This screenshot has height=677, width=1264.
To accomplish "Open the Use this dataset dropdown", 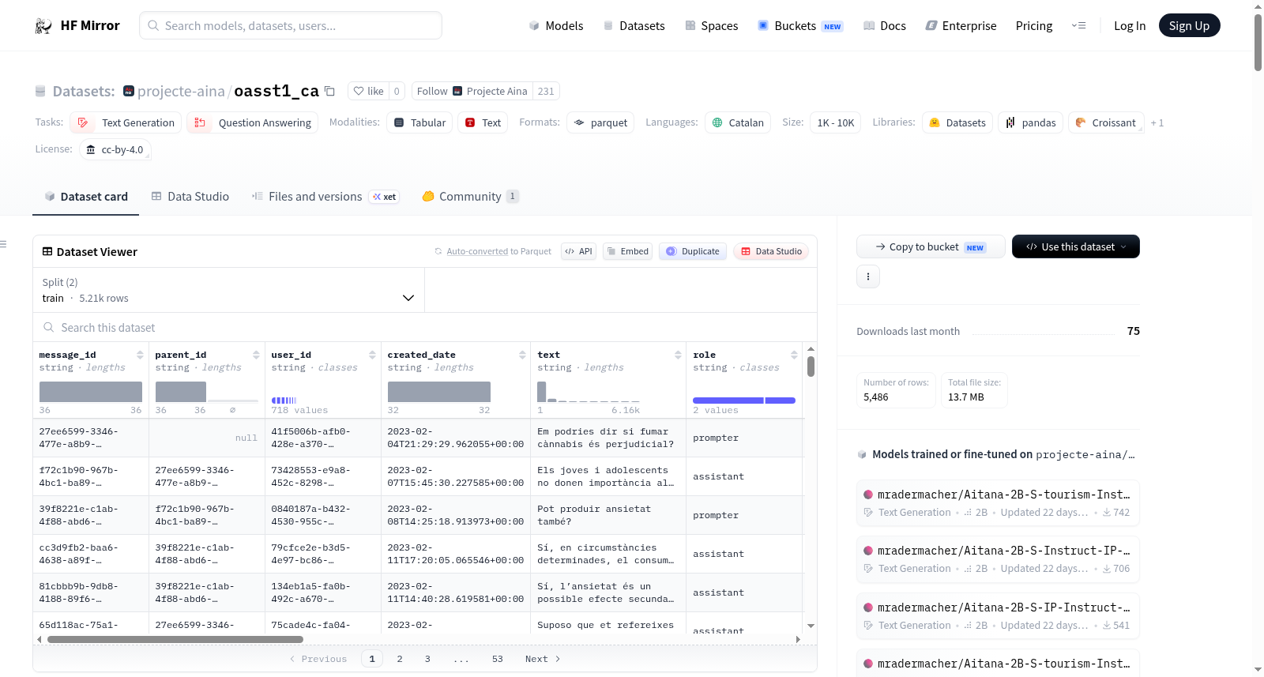I will point(1075,246).
